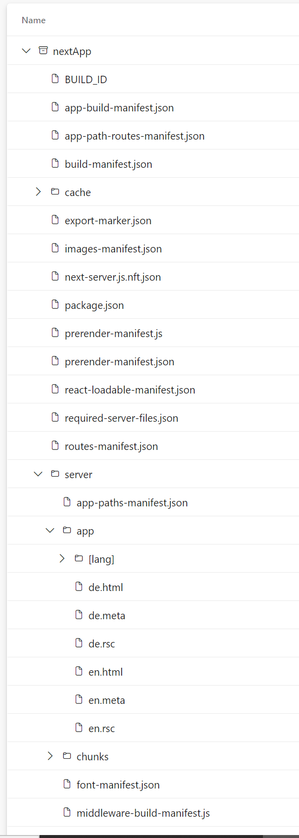Click the file icon next to BUILD_ID

[55, 78]
